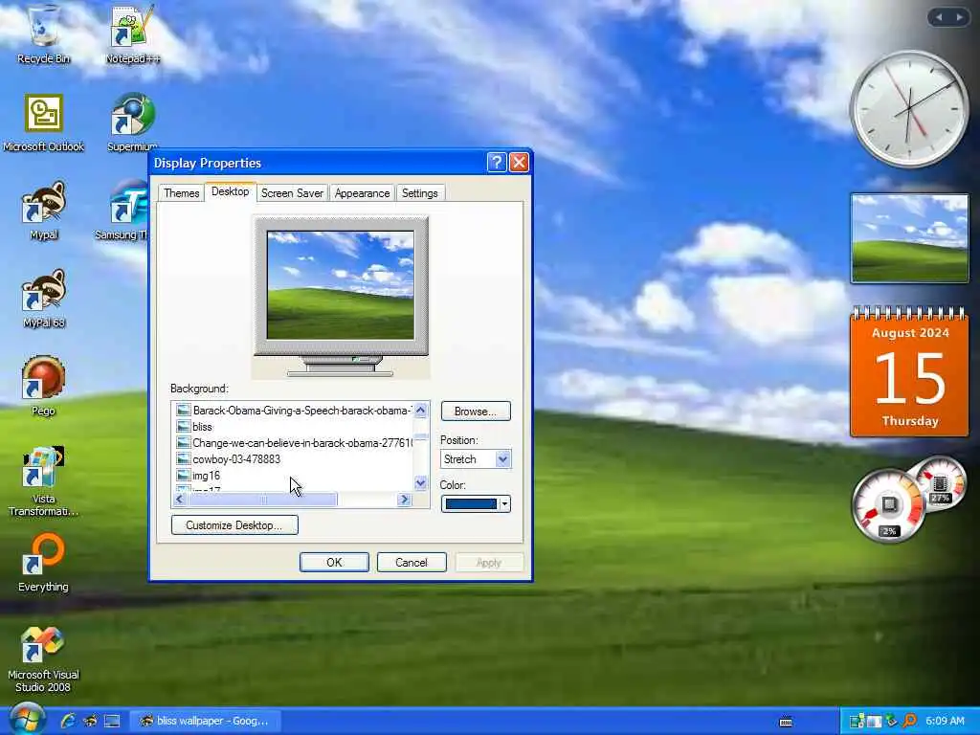Select the Pego desktop shortcut
Screen dimensions: 980x735
tap(43, 387)
